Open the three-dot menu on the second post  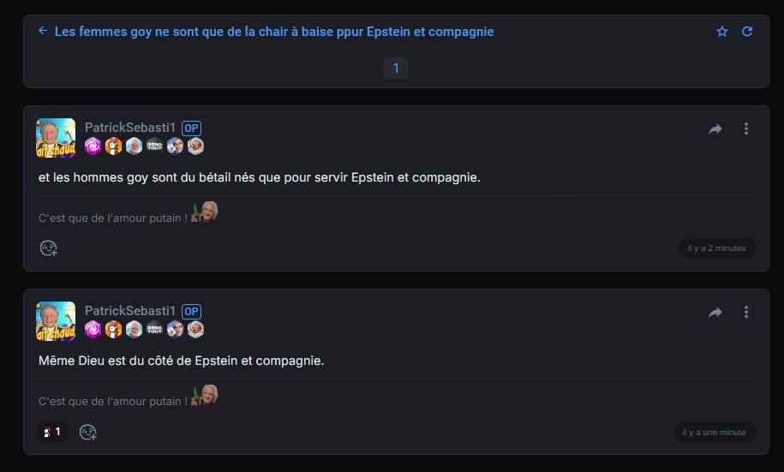(746, 313)
